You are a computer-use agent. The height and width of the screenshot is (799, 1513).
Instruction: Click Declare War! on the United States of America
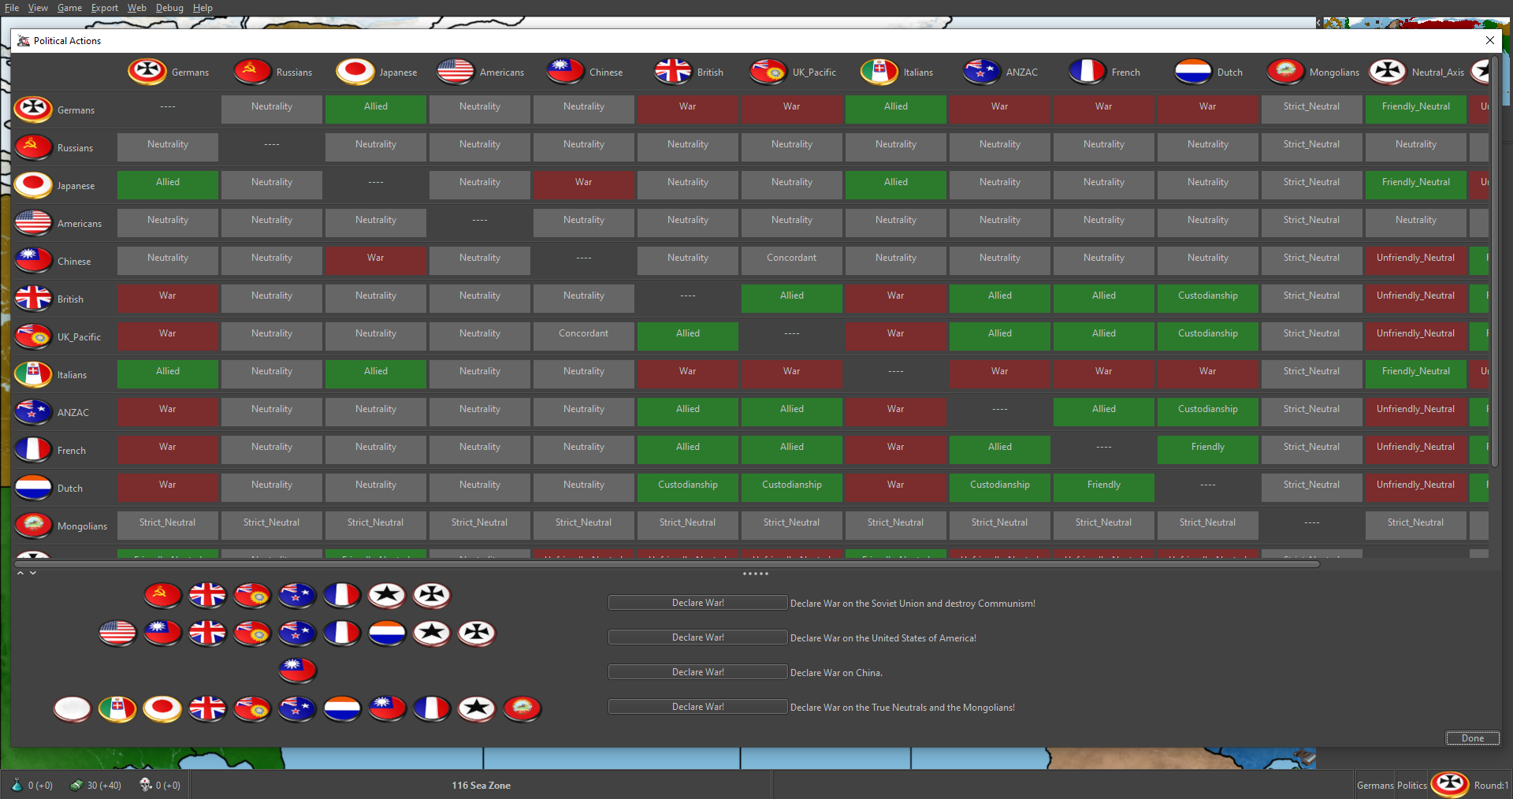(x=697, y=637)
